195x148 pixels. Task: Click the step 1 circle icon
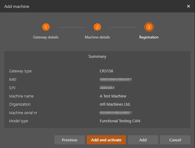pyautogui.click(x=46, y=27)
